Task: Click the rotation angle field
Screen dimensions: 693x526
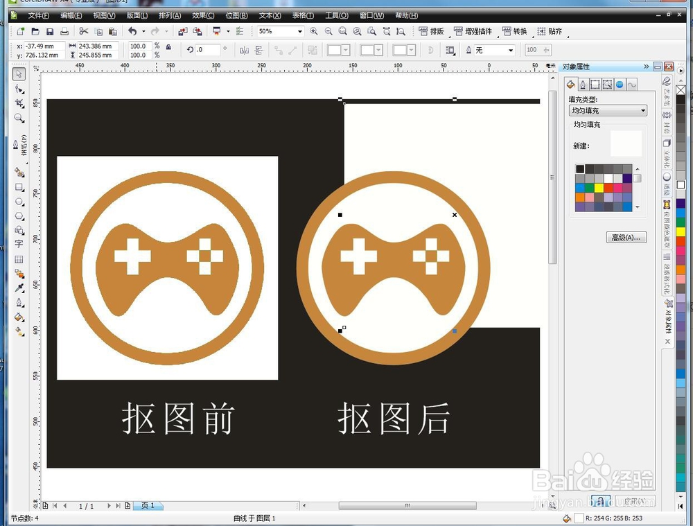Action: click(207, 50)
